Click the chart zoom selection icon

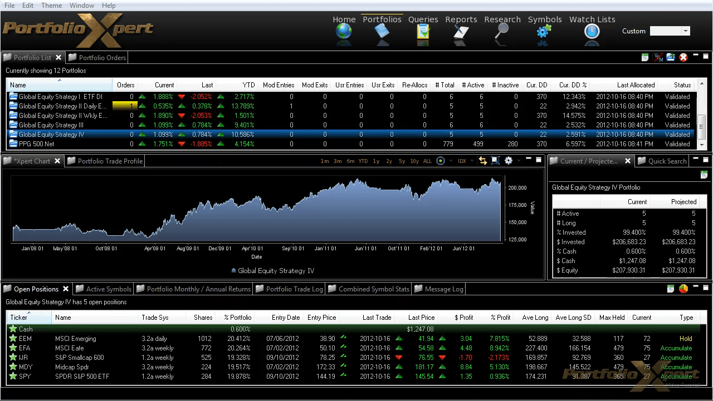(x=495, y=161)
